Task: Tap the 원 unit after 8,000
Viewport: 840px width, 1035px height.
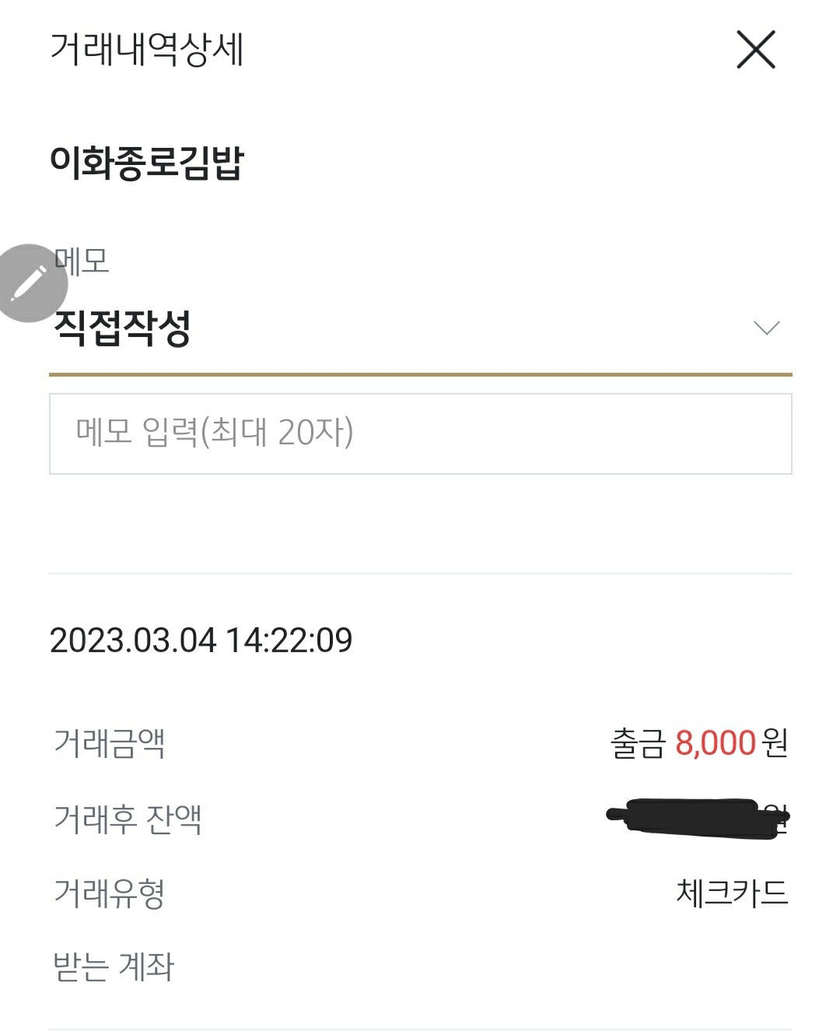Action: click(775, 743)
